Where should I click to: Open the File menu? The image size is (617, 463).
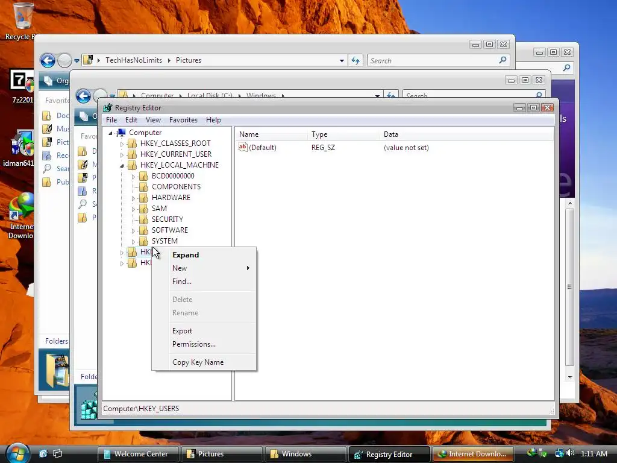(x=111, y=120)
